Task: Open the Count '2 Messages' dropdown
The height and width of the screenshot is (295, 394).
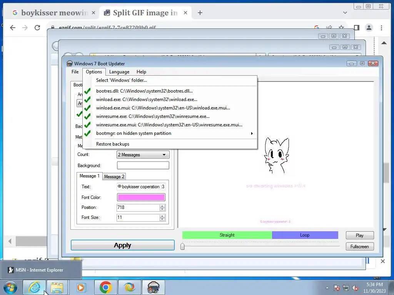Action: 143,155
